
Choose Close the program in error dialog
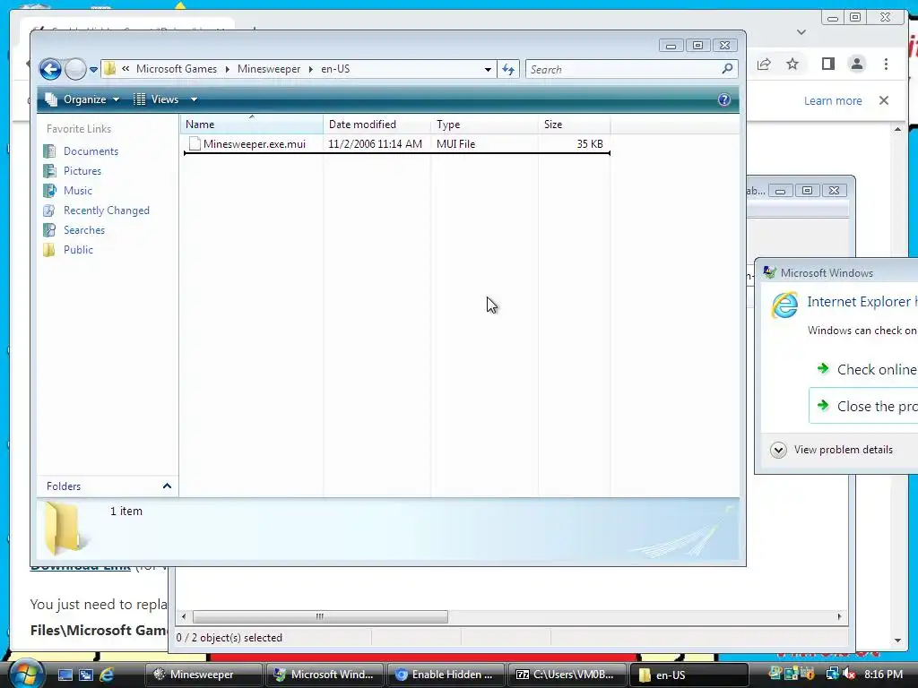[x=863, y=406]
